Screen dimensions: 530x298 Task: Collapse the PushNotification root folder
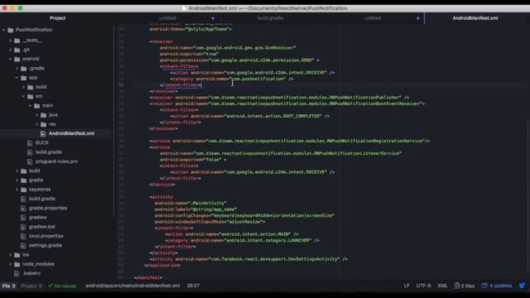tap(3, 30)
